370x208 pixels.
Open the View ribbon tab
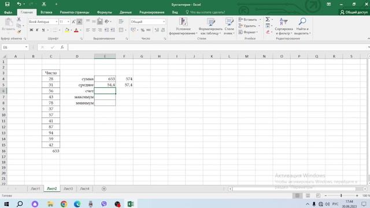[x=175, y=12]
